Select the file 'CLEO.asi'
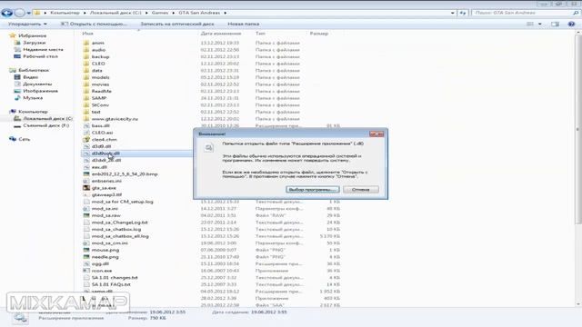The height and width of the screenshot is (327, 582). [102, 133]
